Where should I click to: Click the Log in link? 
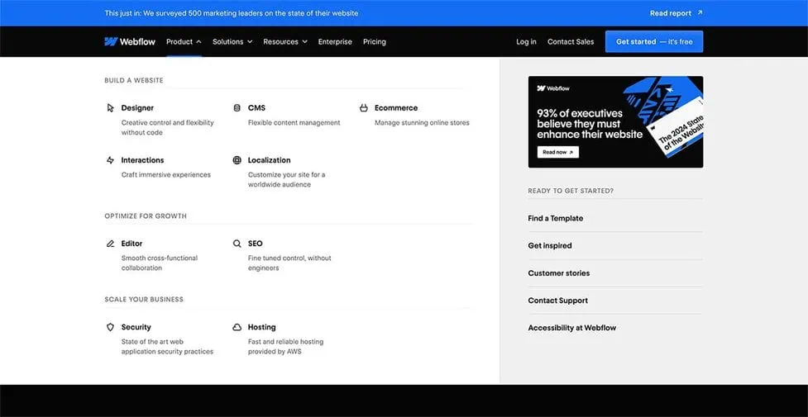[x=526, y=41]
